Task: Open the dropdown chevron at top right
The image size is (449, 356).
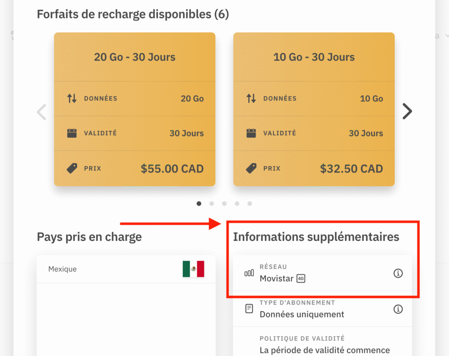Action: [446, 36]
